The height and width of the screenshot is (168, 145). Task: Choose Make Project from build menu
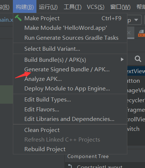(x=70, y=18)
